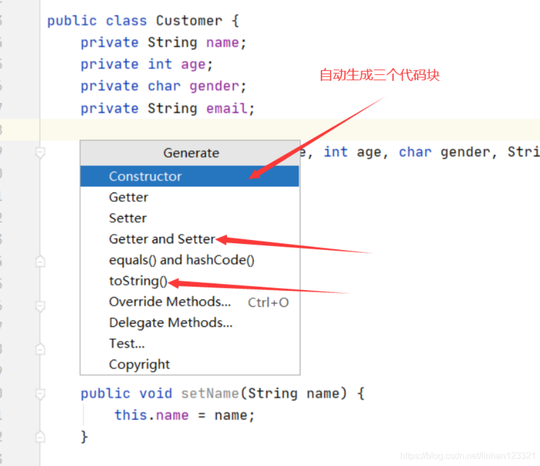Image resolution: width=540 pixels, height=466 pixels.
Task: Select toString() in Generate popup
Action: coord(190,281)
